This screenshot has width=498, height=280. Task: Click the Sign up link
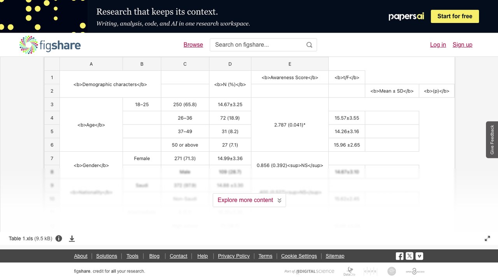click(x=463, y=45)
